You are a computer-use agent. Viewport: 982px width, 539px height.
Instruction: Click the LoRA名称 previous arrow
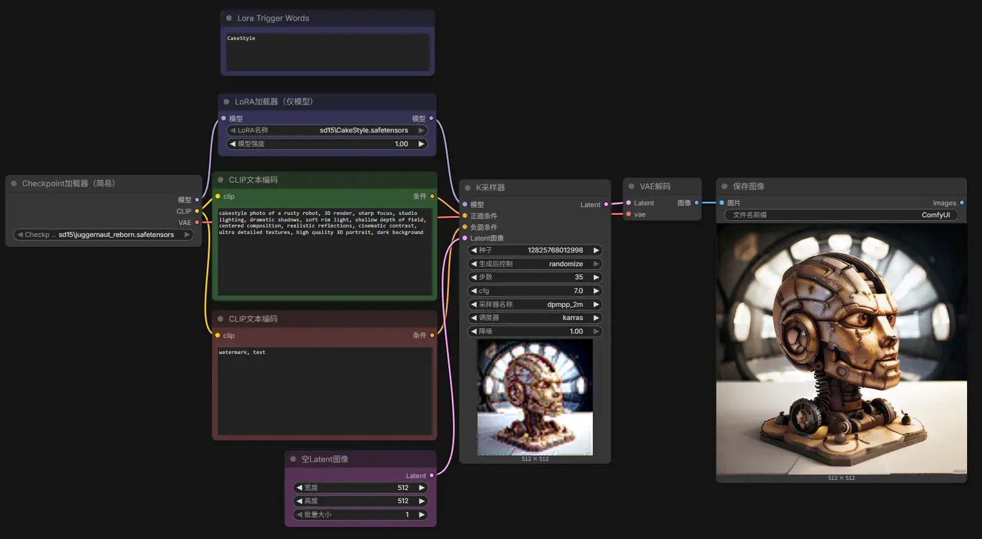coord(233,130)
